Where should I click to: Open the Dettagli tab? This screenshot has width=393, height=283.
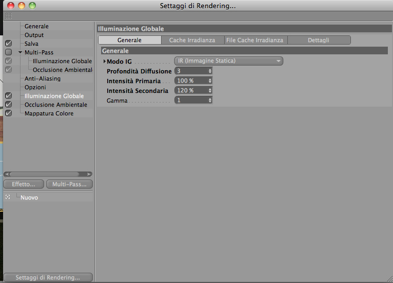(x=319, y=40)
